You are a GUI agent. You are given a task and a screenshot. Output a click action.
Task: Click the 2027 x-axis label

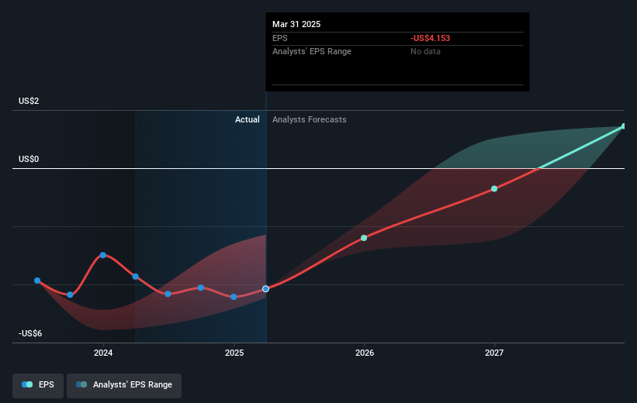(494, 353)
